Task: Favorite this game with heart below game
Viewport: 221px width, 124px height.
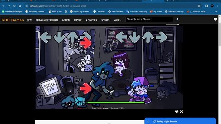Action: [176, 112]
